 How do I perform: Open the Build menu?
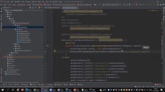pos(39,2)
